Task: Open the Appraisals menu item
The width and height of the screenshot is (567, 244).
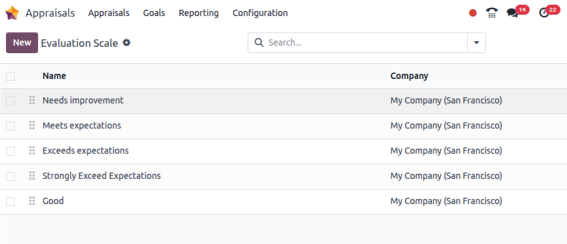Action: pos(109,13)
